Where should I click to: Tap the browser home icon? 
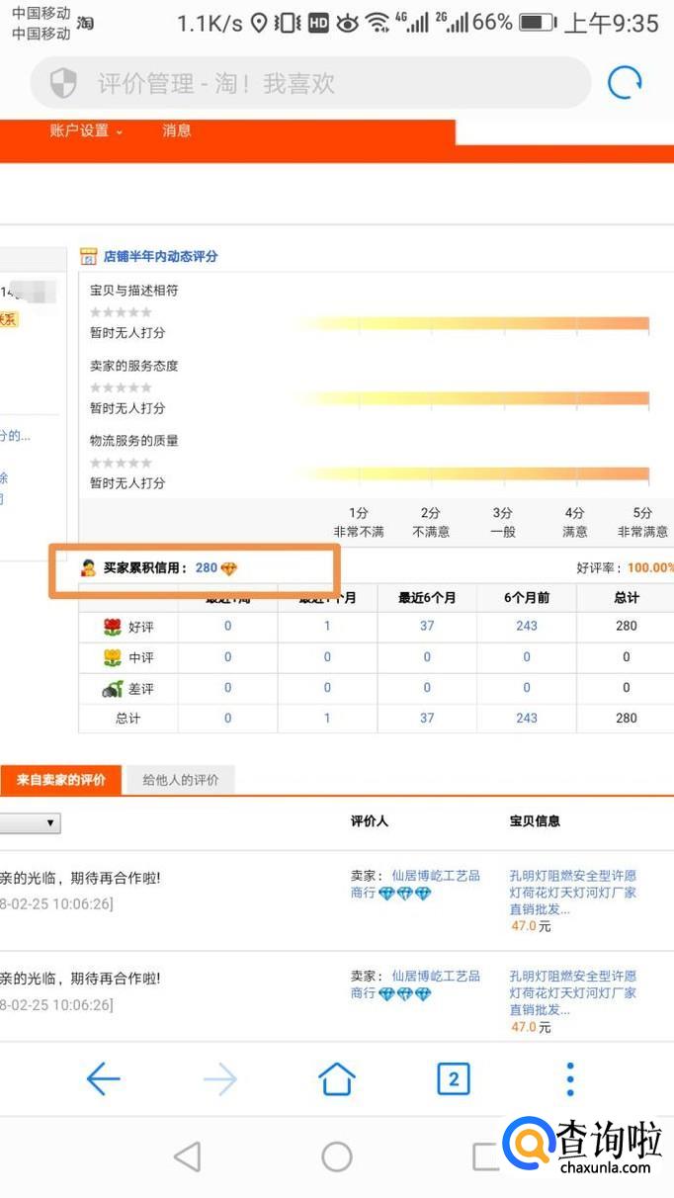tap(337, 1079)
